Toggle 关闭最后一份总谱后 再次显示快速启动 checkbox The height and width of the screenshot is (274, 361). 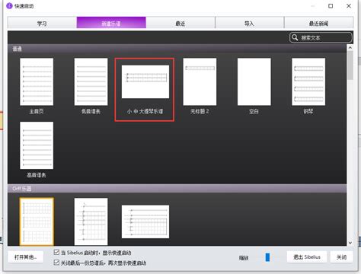(56, 263)
